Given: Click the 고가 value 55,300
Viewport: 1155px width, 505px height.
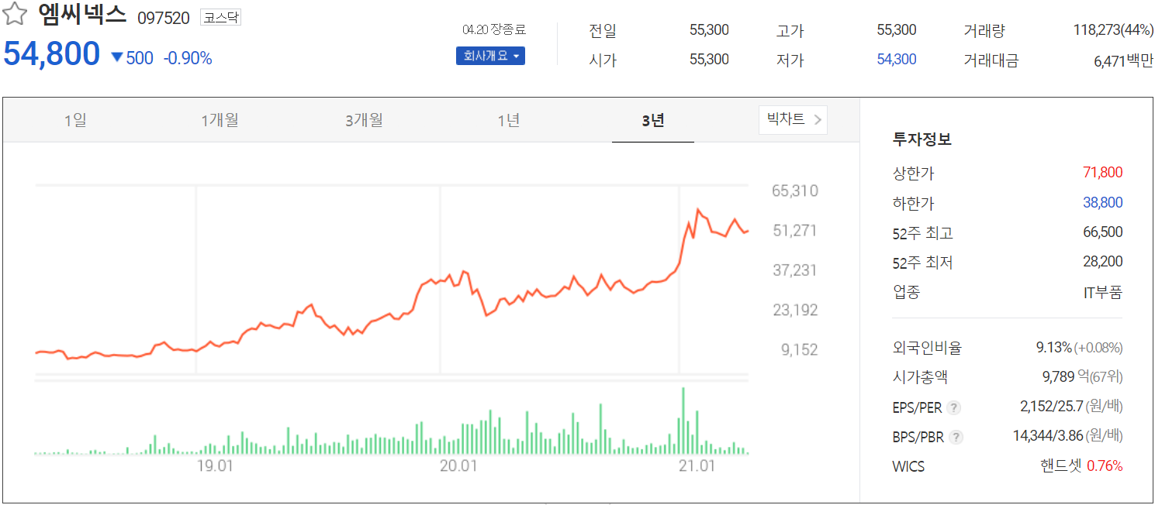Looking at the screenshot, I should (896, 30).
